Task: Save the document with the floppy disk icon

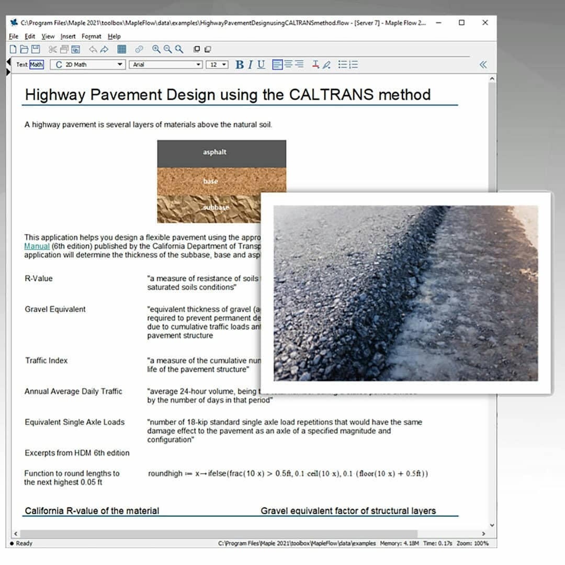Action: tap(36, 49)
